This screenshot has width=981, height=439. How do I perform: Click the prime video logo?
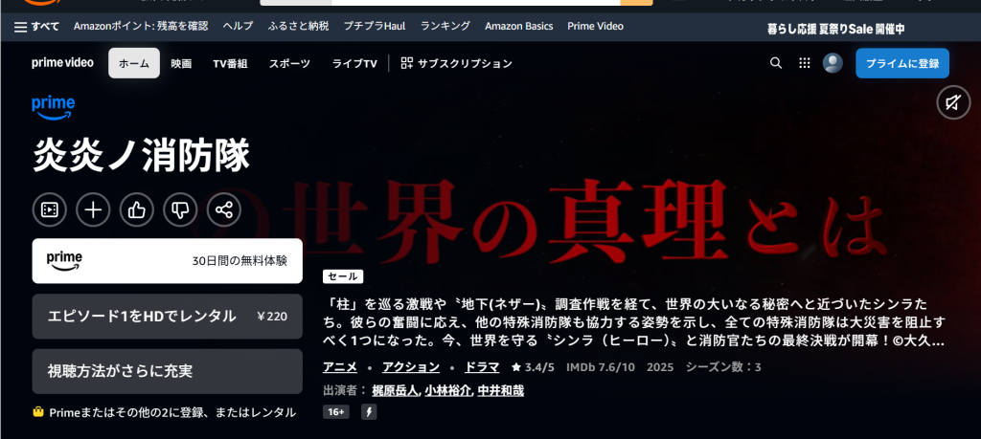pos(62,63)
